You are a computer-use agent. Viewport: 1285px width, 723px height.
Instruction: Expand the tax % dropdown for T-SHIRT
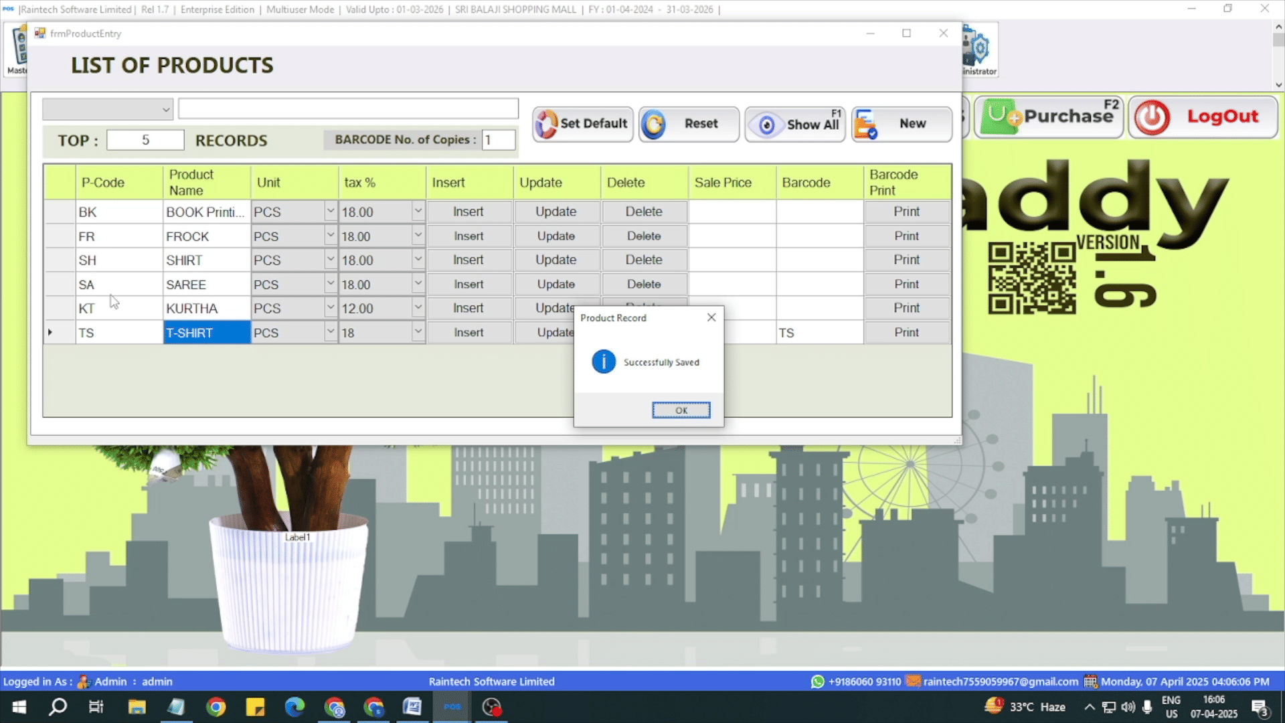[418, 332]
